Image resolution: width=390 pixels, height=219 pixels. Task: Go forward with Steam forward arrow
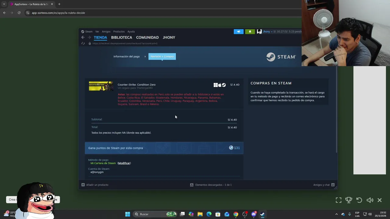pyautogui.click(x=89, y=37)
